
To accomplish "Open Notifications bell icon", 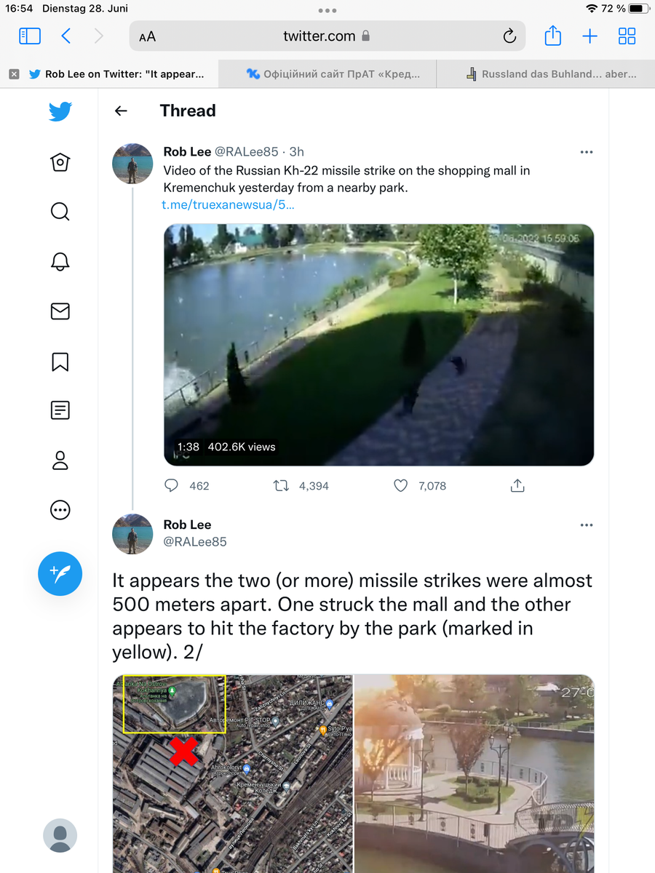I will tap(60, 262).
